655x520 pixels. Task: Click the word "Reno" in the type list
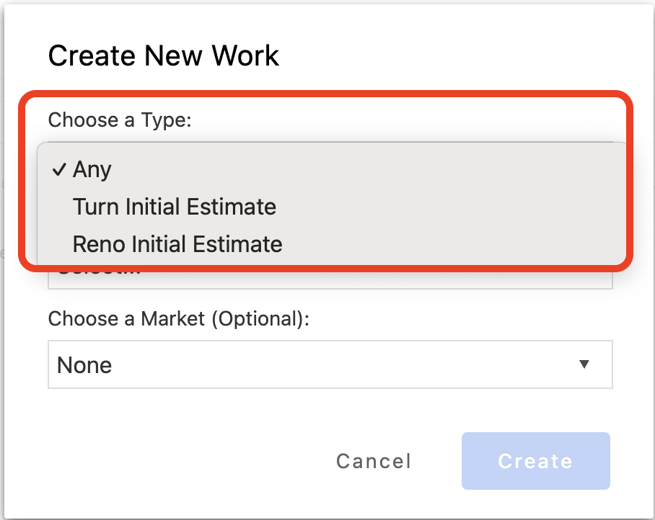tap(99, 244)
